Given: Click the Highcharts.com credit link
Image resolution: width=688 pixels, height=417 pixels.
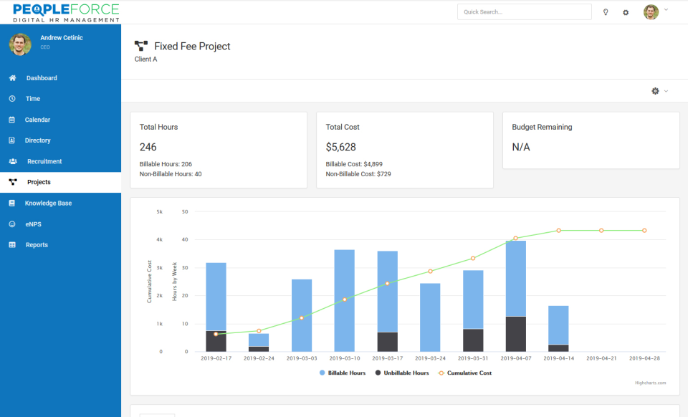Looking at the screenshot, I should tap(650, 383).
